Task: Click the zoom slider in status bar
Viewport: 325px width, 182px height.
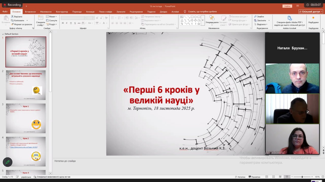Action: pos(302,177)
